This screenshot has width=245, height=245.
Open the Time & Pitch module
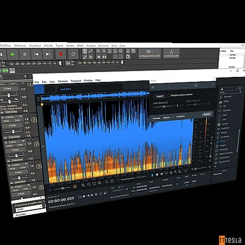point(222,158)
